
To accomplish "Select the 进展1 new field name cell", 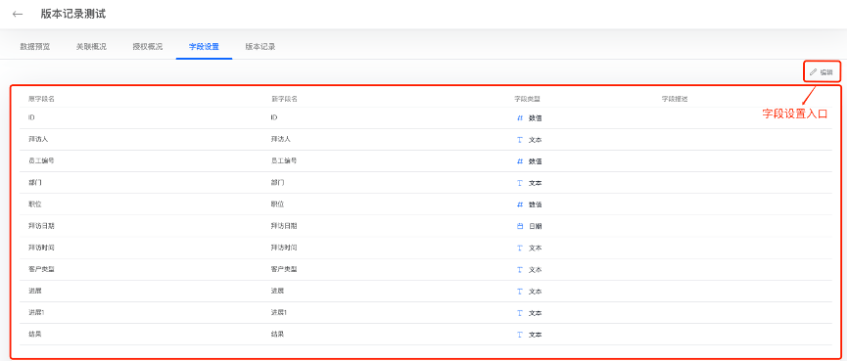I will [280, 312].
